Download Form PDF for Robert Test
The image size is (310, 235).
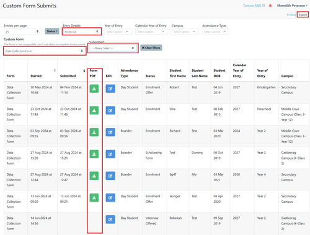click(x=94, y=88)
